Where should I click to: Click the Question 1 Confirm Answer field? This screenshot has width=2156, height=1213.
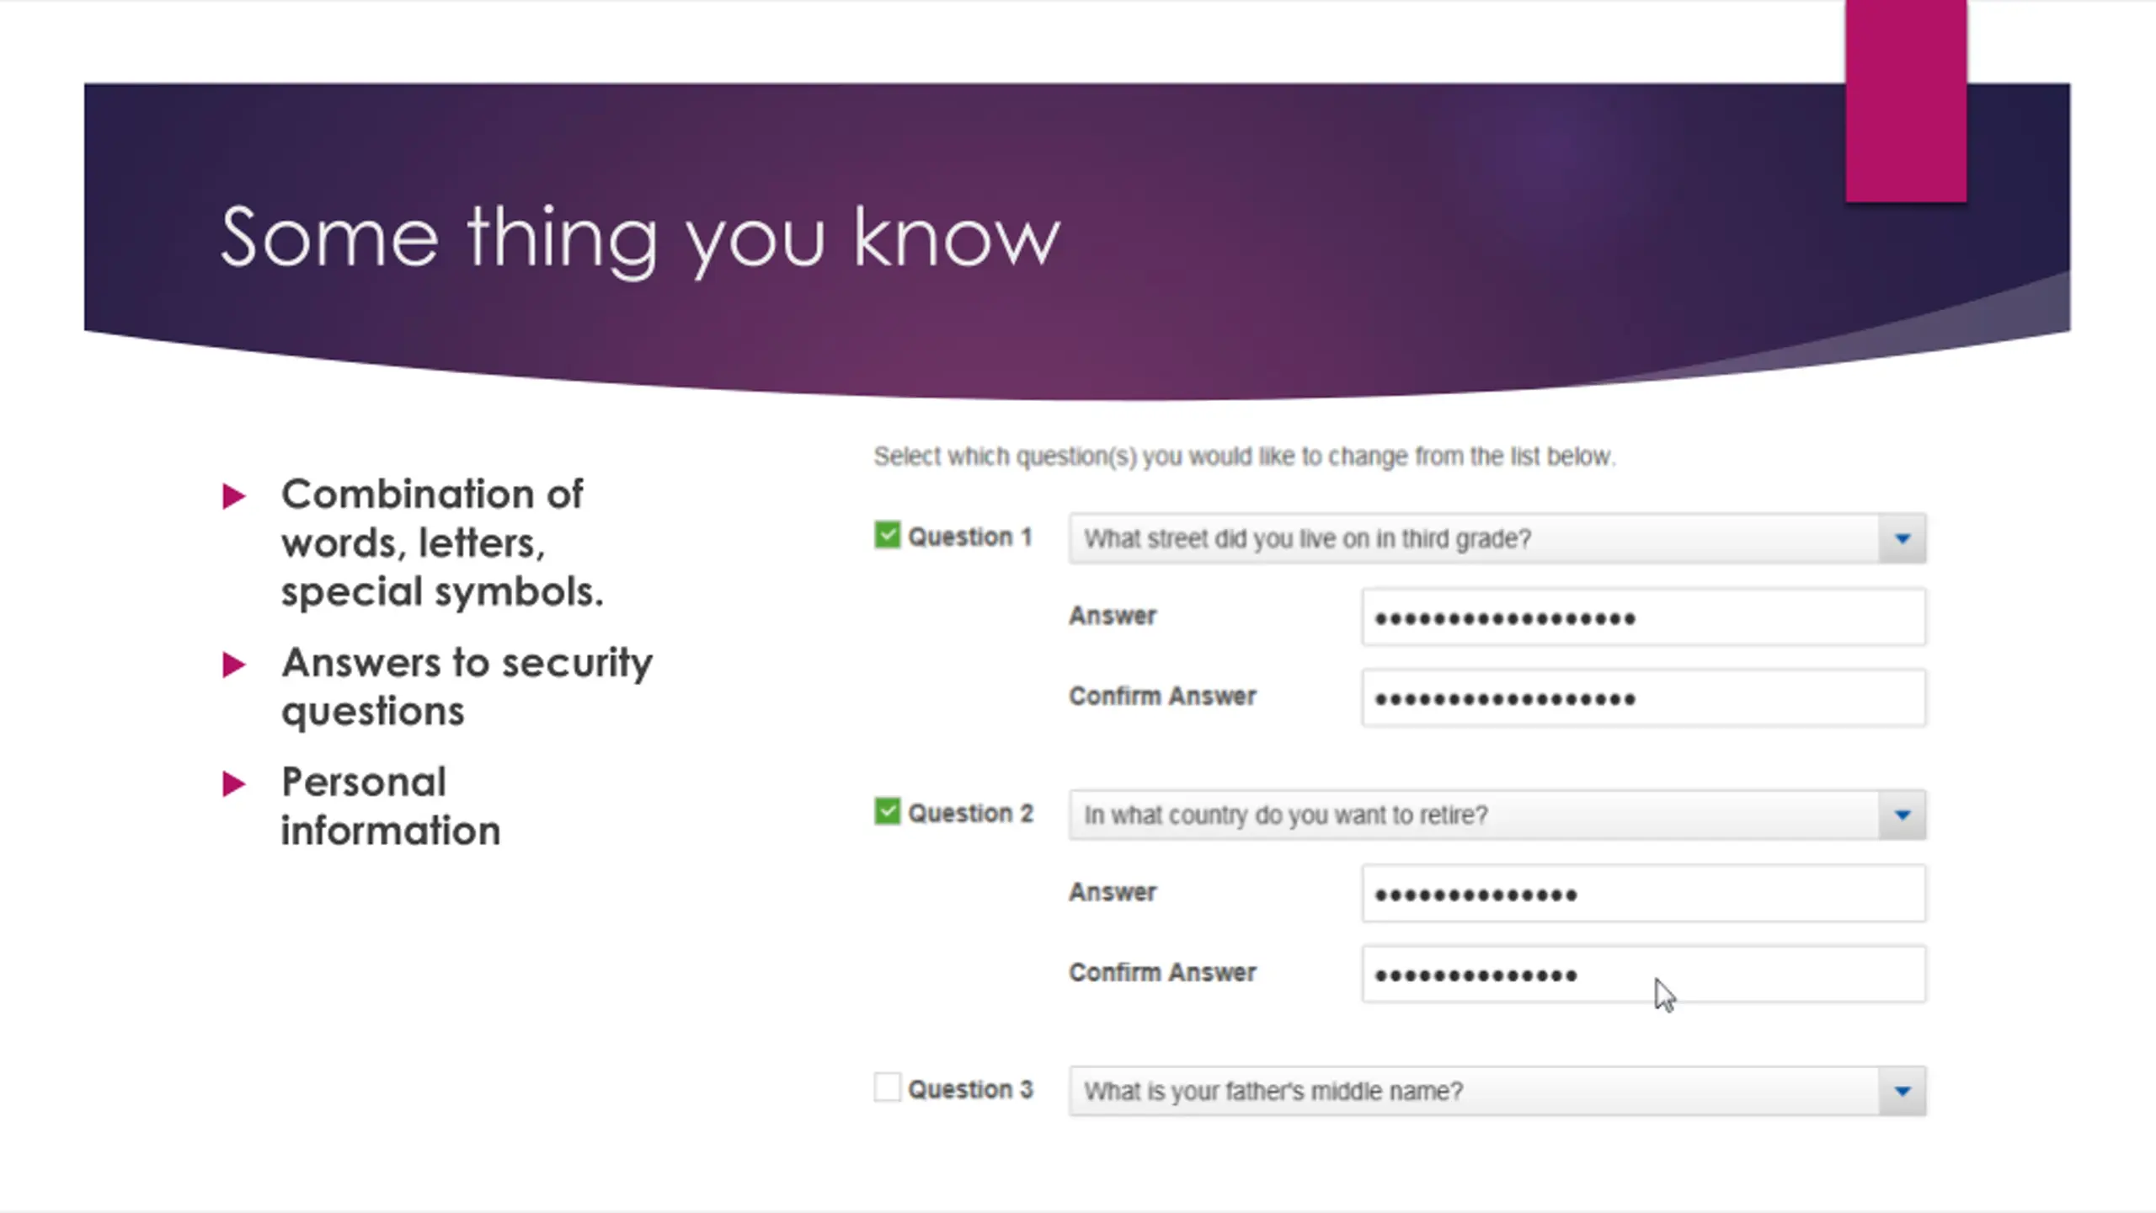pyautogui.click(x=1643, y=697)
